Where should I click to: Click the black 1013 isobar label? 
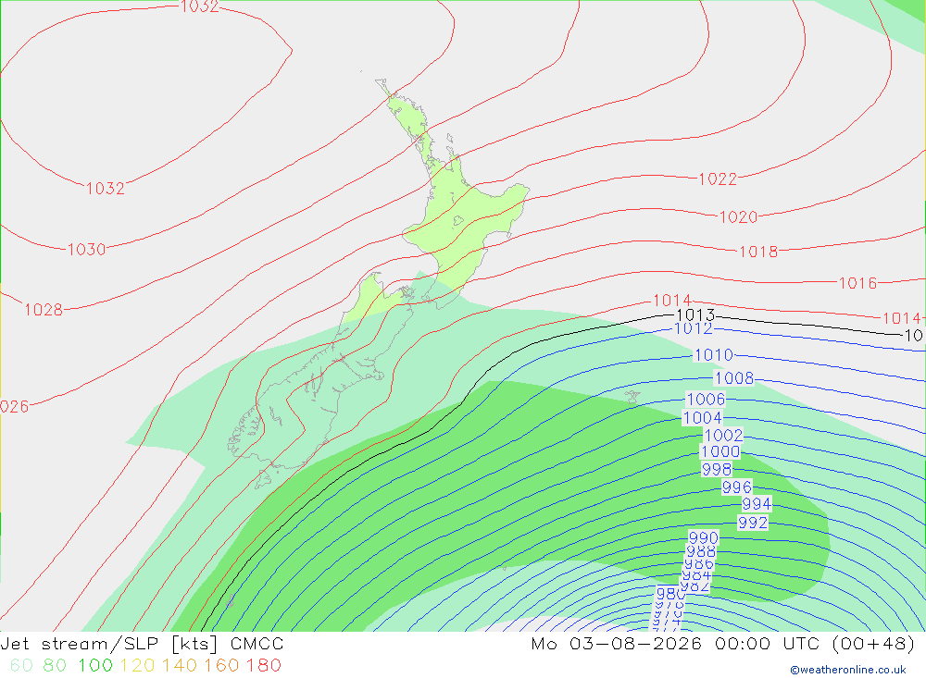coord(695,315)
